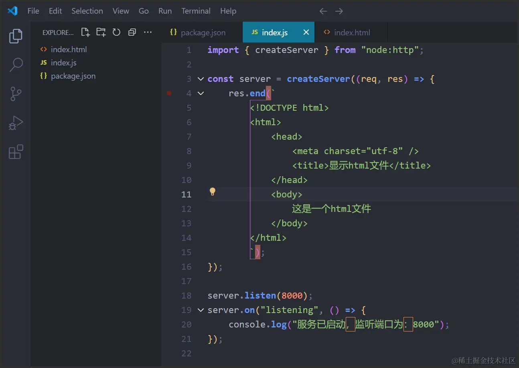The height and width of the screenshot is (368, 519).
Task: Click New Folder icon in Explorer header
Action: [101, 33]
